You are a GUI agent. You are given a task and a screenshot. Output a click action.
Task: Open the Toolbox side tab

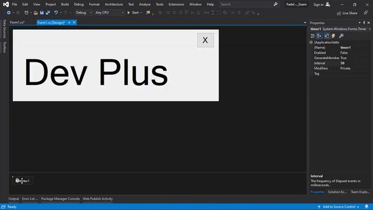coord(4,47)
